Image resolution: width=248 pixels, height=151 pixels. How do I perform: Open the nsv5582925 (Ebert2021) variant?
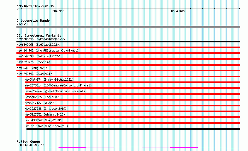coord(43,97)
